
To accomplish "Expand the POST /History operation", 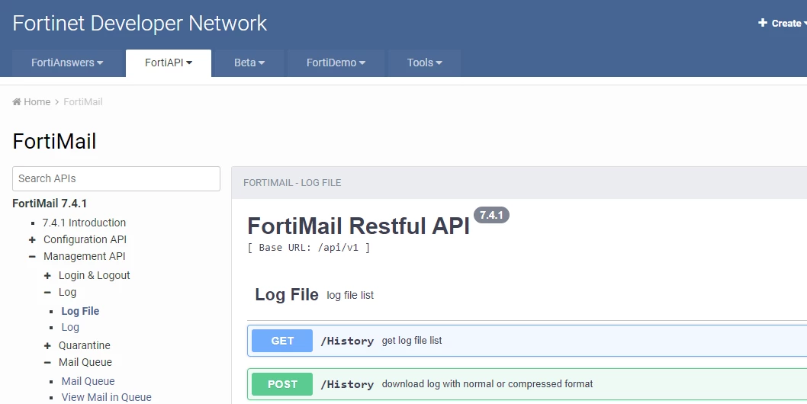I will (x=527, y=384).
